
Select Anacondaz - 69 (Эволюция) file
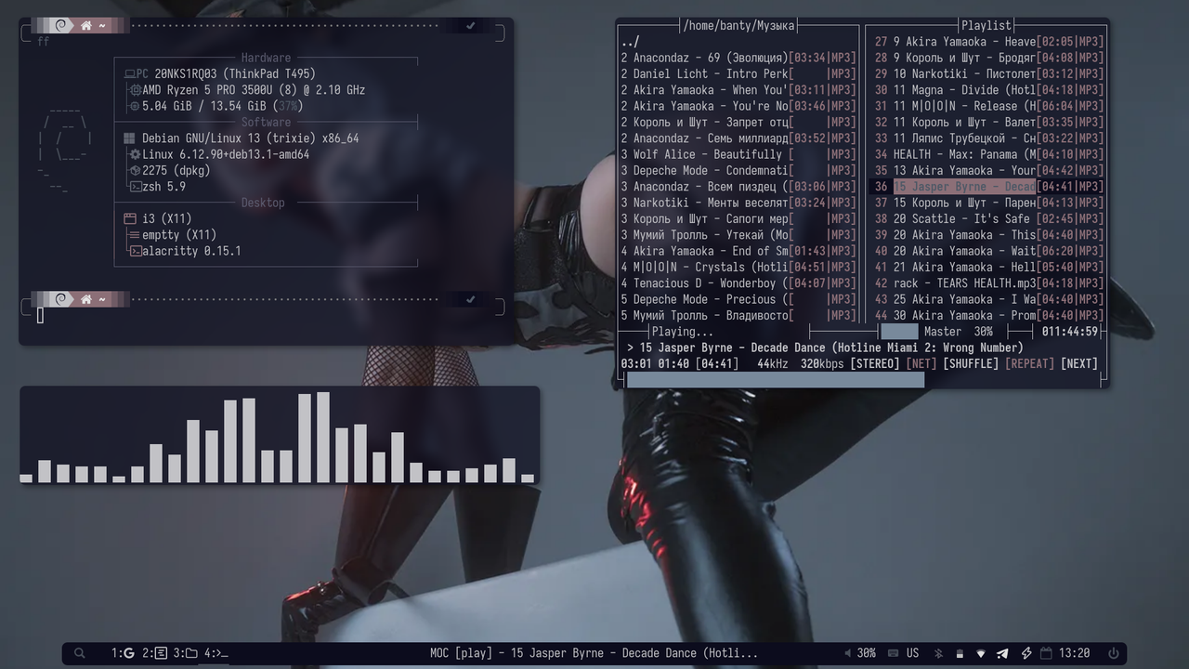(x=738, y=58)
